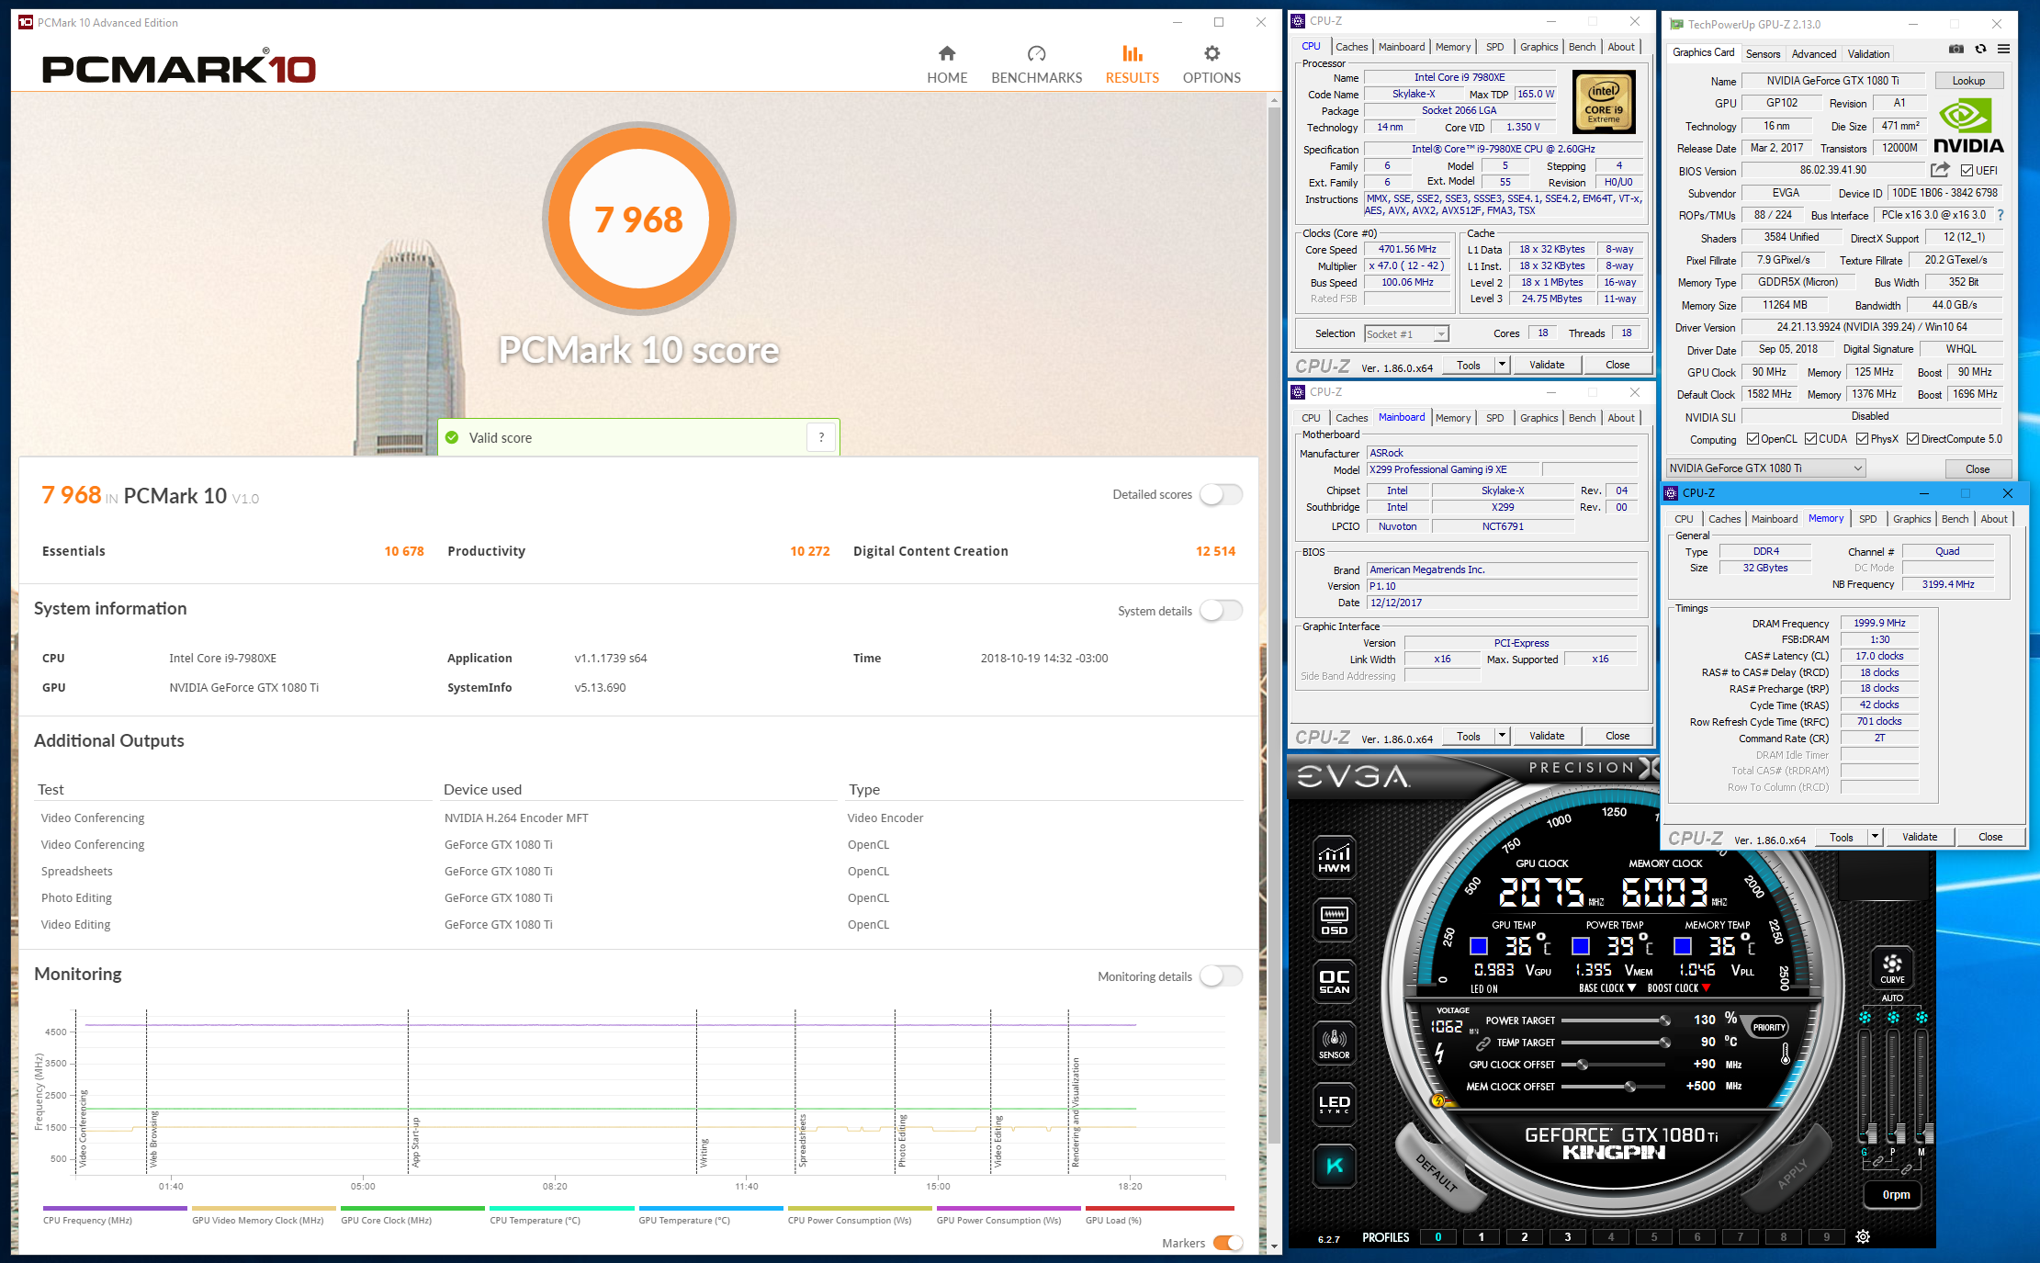Switch to Advanced tab in GPU-Z
2040x1263 pixels.
point(1813,54)
